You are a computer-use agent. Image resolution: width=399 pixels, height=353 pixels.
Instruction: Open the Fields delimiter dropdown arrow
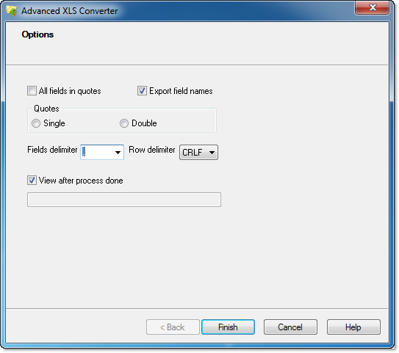coord(118,153)
